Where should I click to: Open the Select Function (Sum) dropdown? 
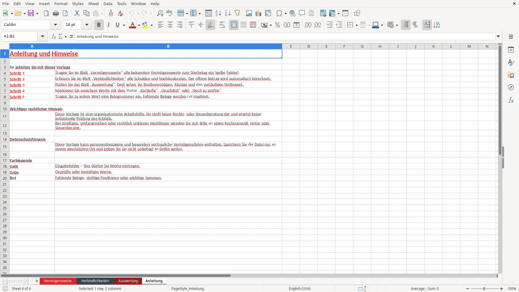66,37
